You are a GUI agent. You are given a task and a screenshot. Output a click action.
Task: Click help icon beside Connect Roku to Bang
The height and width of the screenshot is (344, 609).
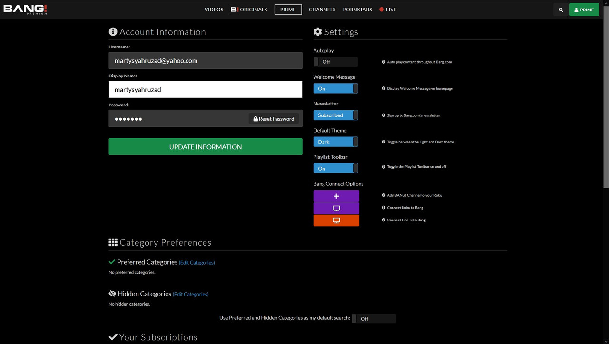tap(383, 208)
